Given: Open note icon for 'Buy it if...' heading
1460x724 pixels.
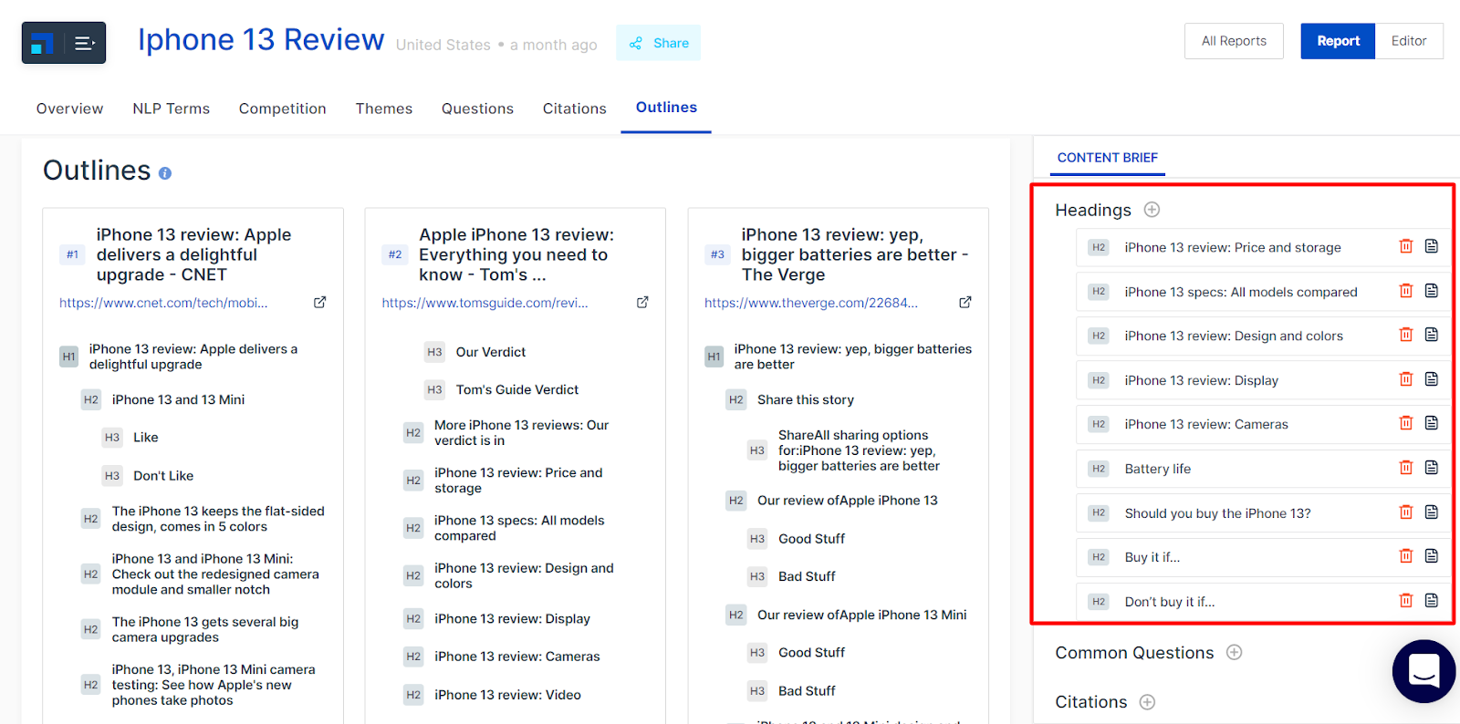Looking at the screenshot, I should pyautogui.click(x=1432, y=556).
